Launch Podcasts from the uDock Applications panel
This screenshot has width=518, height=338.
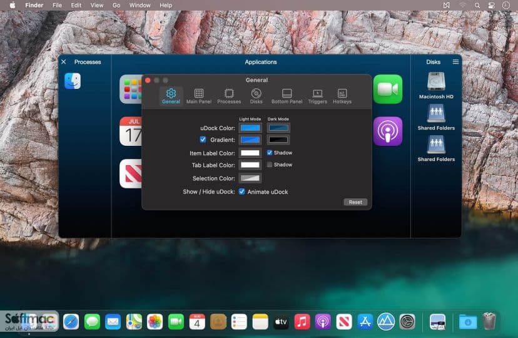coord(387,131)
